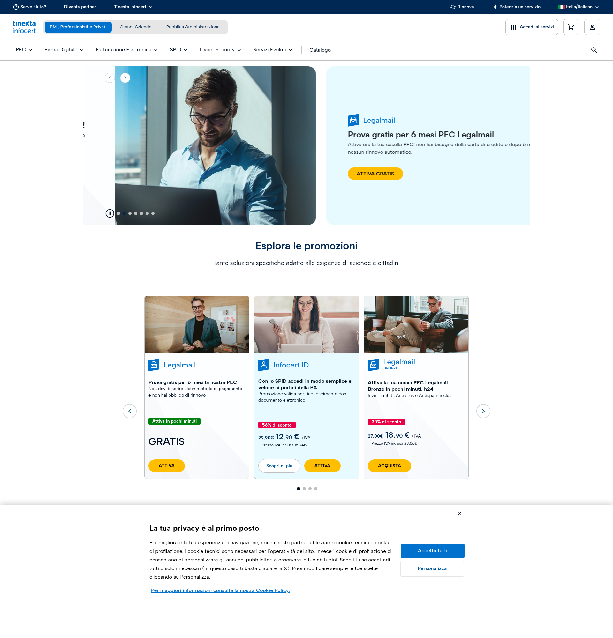The width and height of the screenshot is (613, 638).
Task: Click the 30% di sconto badge
Action: pyautogui.click(x=386, y=422)
